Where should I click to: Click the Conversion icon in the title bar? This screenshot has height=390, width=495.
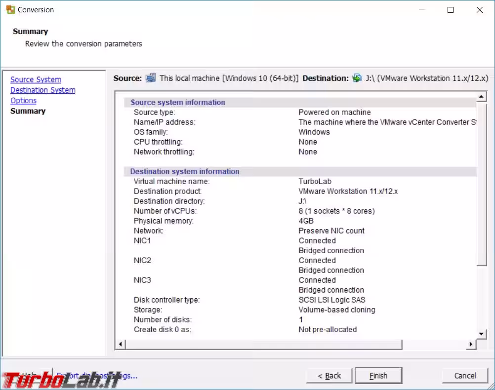coord(11,9)
